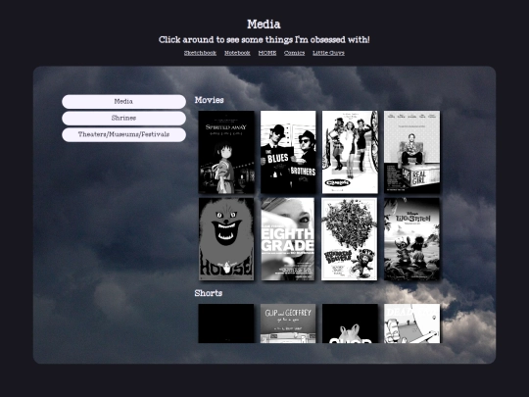
Task: Click the tree-shaped poster beside Eighth Grade
Action: tap(350, 239)
